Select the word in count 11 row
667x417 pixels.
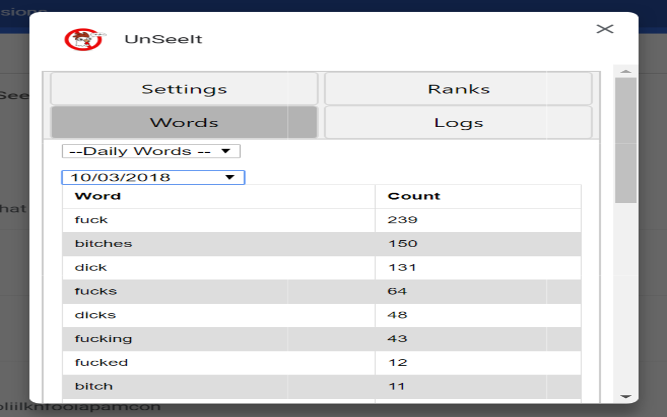pos(94,387)
